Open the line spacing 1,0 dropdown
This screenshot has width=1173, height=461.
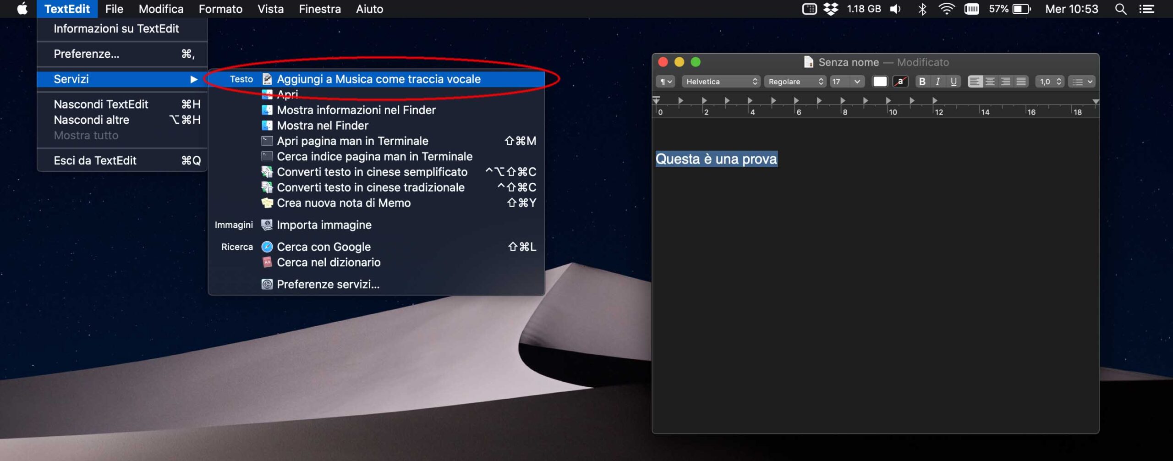point(1050,82)
